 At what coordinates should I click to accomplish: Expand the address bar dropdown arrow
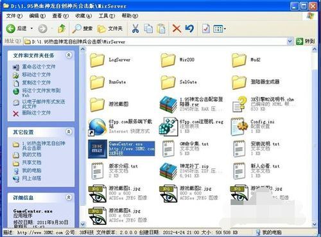click(290, 41)
